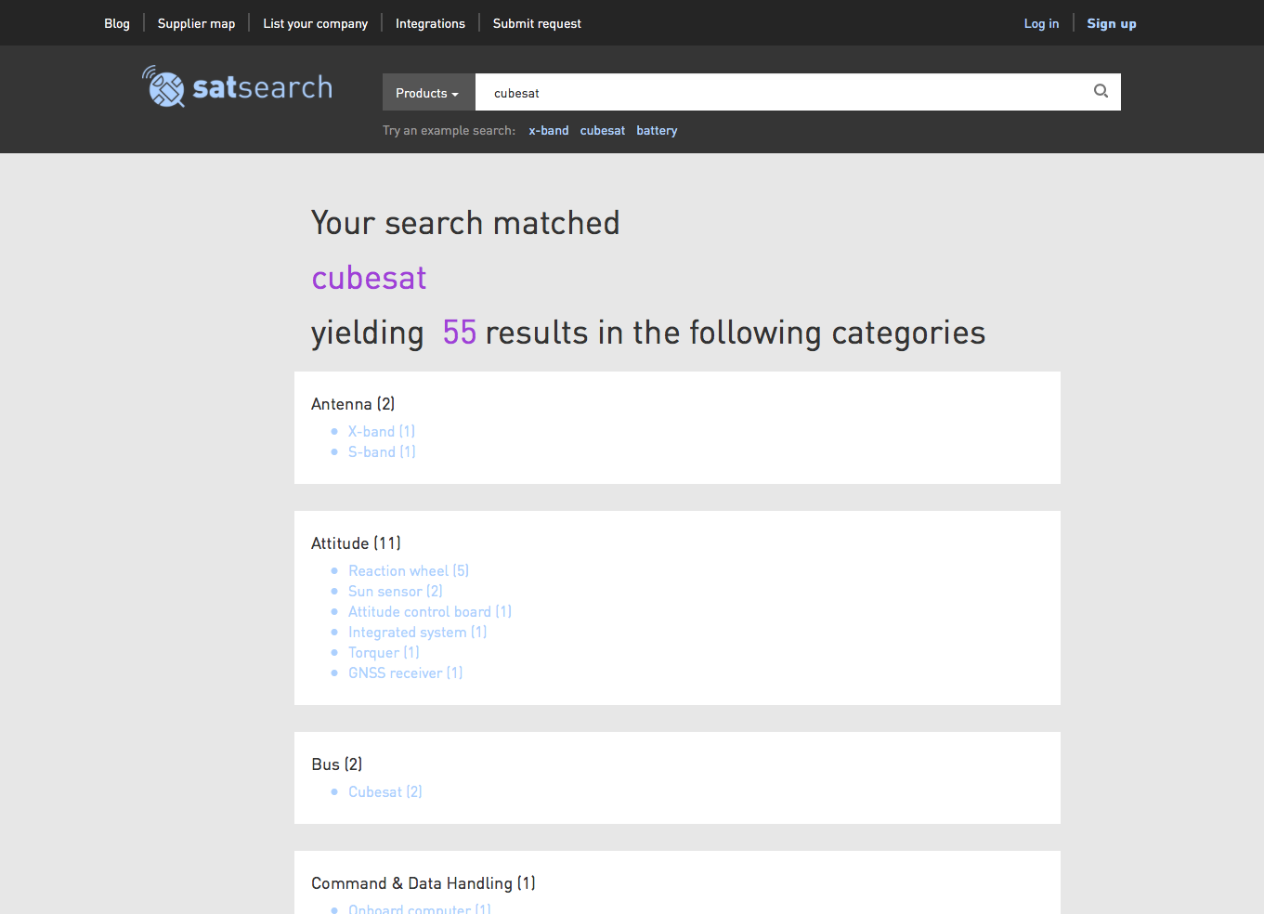Try the x-band example search

(549, 130)
